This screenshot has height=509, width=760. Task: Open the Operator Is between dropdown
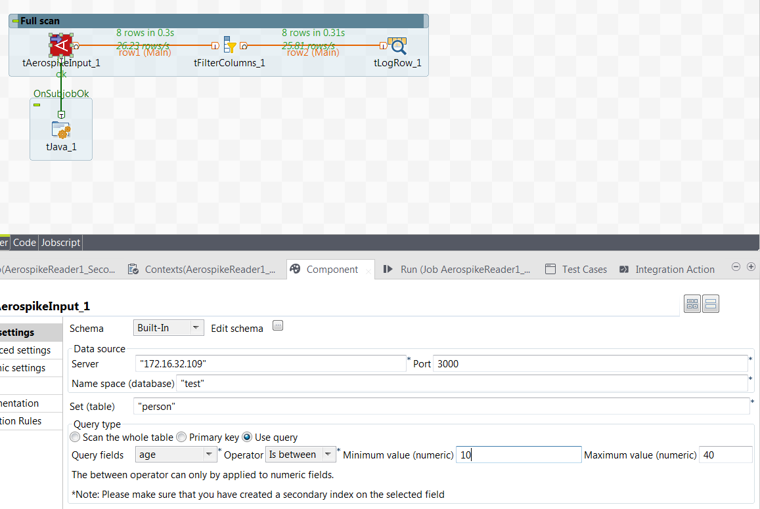coord(301,455)
